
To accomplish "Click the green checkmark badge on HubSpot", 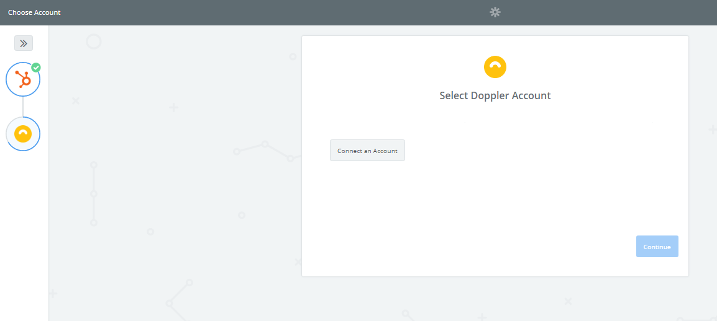I will [x=36, y=68].
